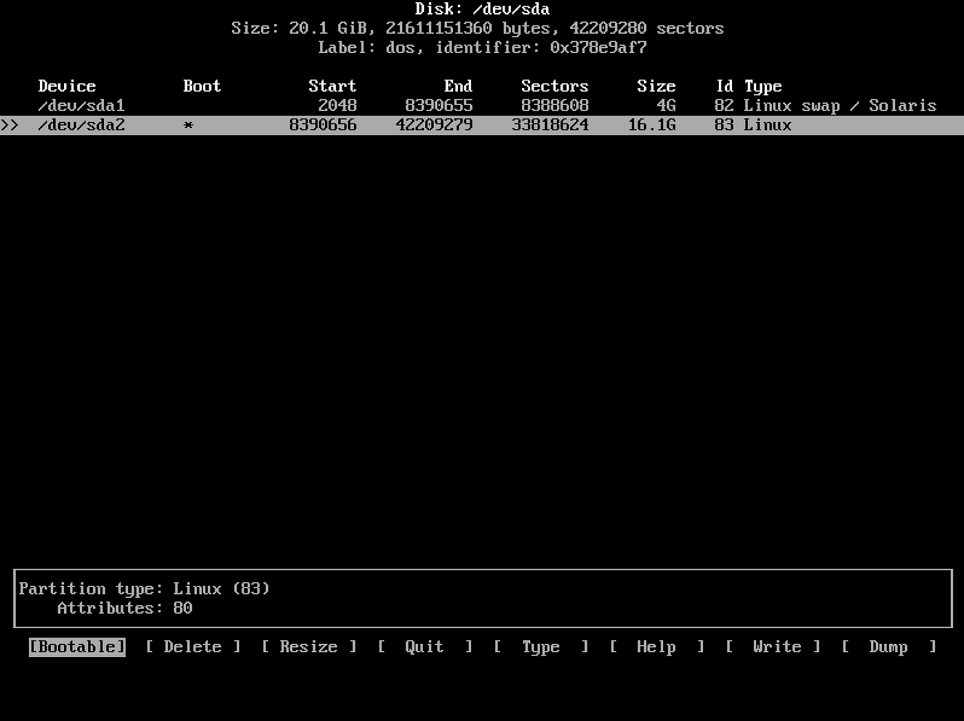Toggle the boot flag asterisk on /dev/sda2
964x721 pixels.
tap(187, 125)
